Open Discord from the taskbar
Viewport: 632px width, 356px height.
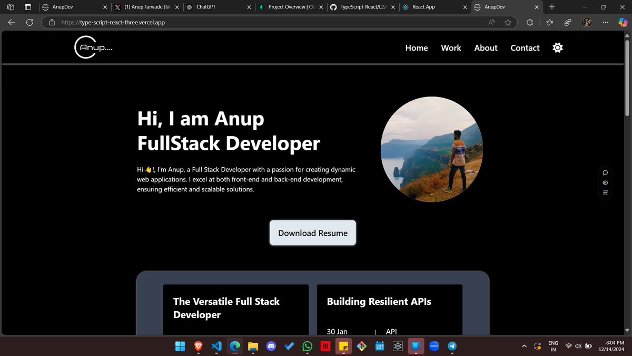pyautogui.click(x=271, y=346)
